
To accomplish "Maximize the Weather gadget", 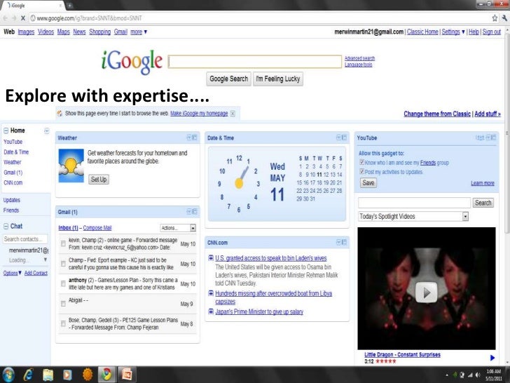I will 195,137.
